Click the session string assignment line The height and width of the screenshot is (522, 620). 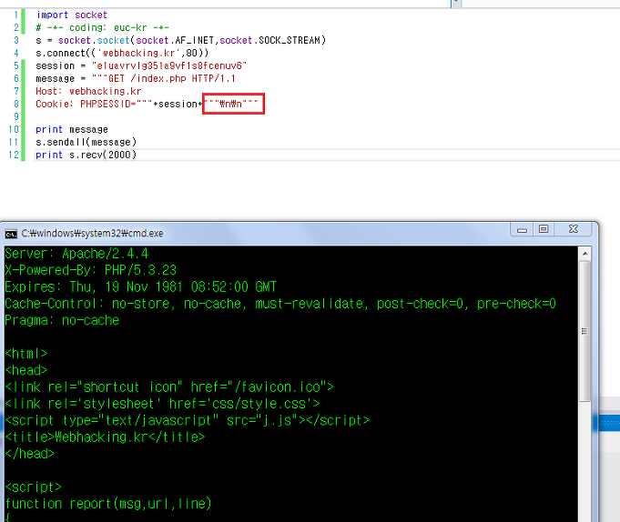point(141,65)
